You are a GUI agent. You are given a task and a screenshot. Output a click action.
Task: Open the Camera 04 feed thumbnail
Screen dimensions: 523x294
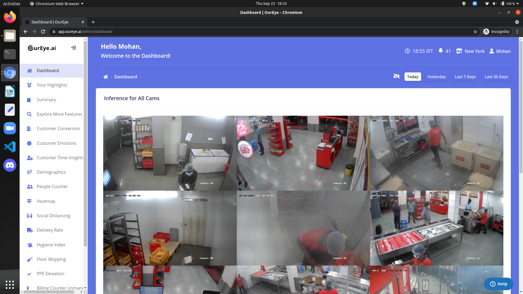click(x=170, y=153)
